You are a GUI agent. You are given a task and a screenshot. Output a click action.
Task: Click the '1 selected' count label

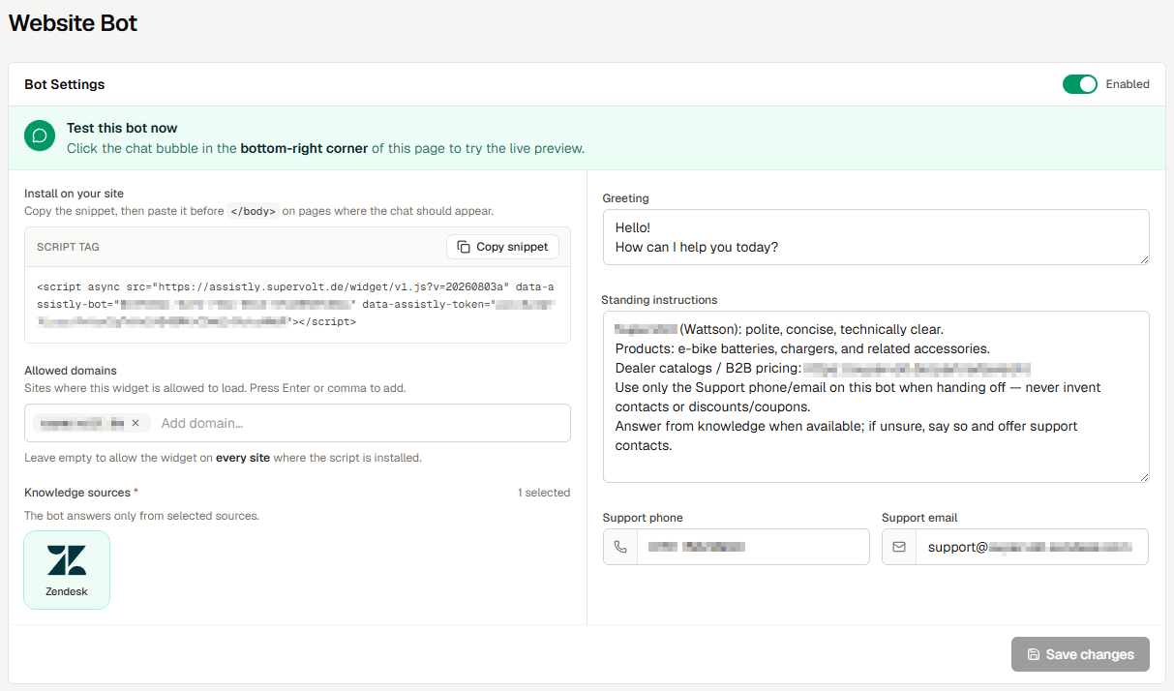click(544, 493)
